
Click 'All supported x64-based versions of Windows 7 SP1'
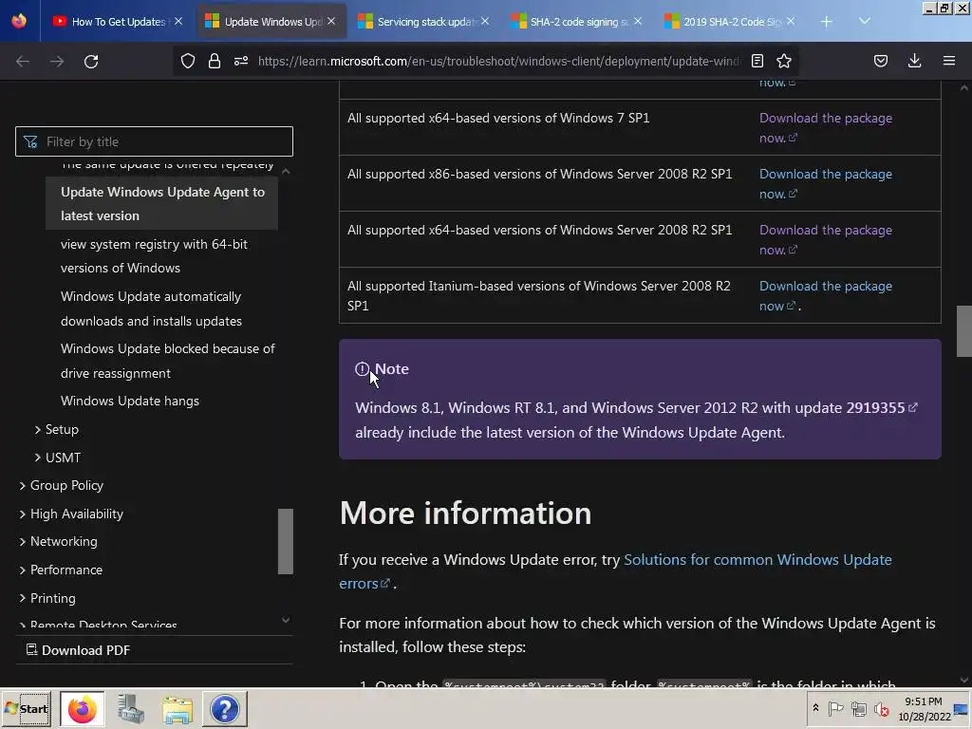pyautogui.click(x=498, y=118)
